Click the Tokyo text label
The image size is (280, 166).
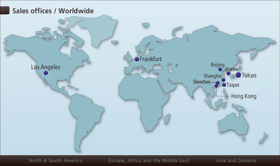(249, 75)
